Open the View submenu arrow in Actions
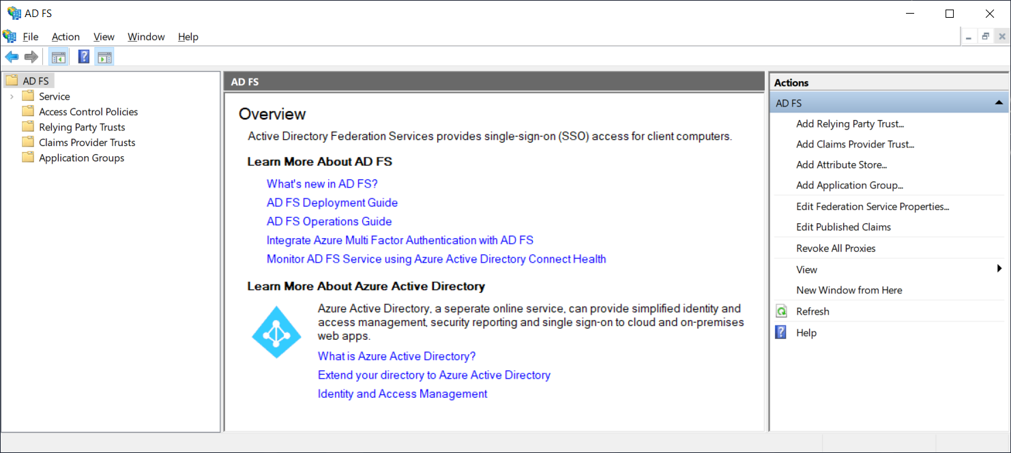 [1000, 269]
